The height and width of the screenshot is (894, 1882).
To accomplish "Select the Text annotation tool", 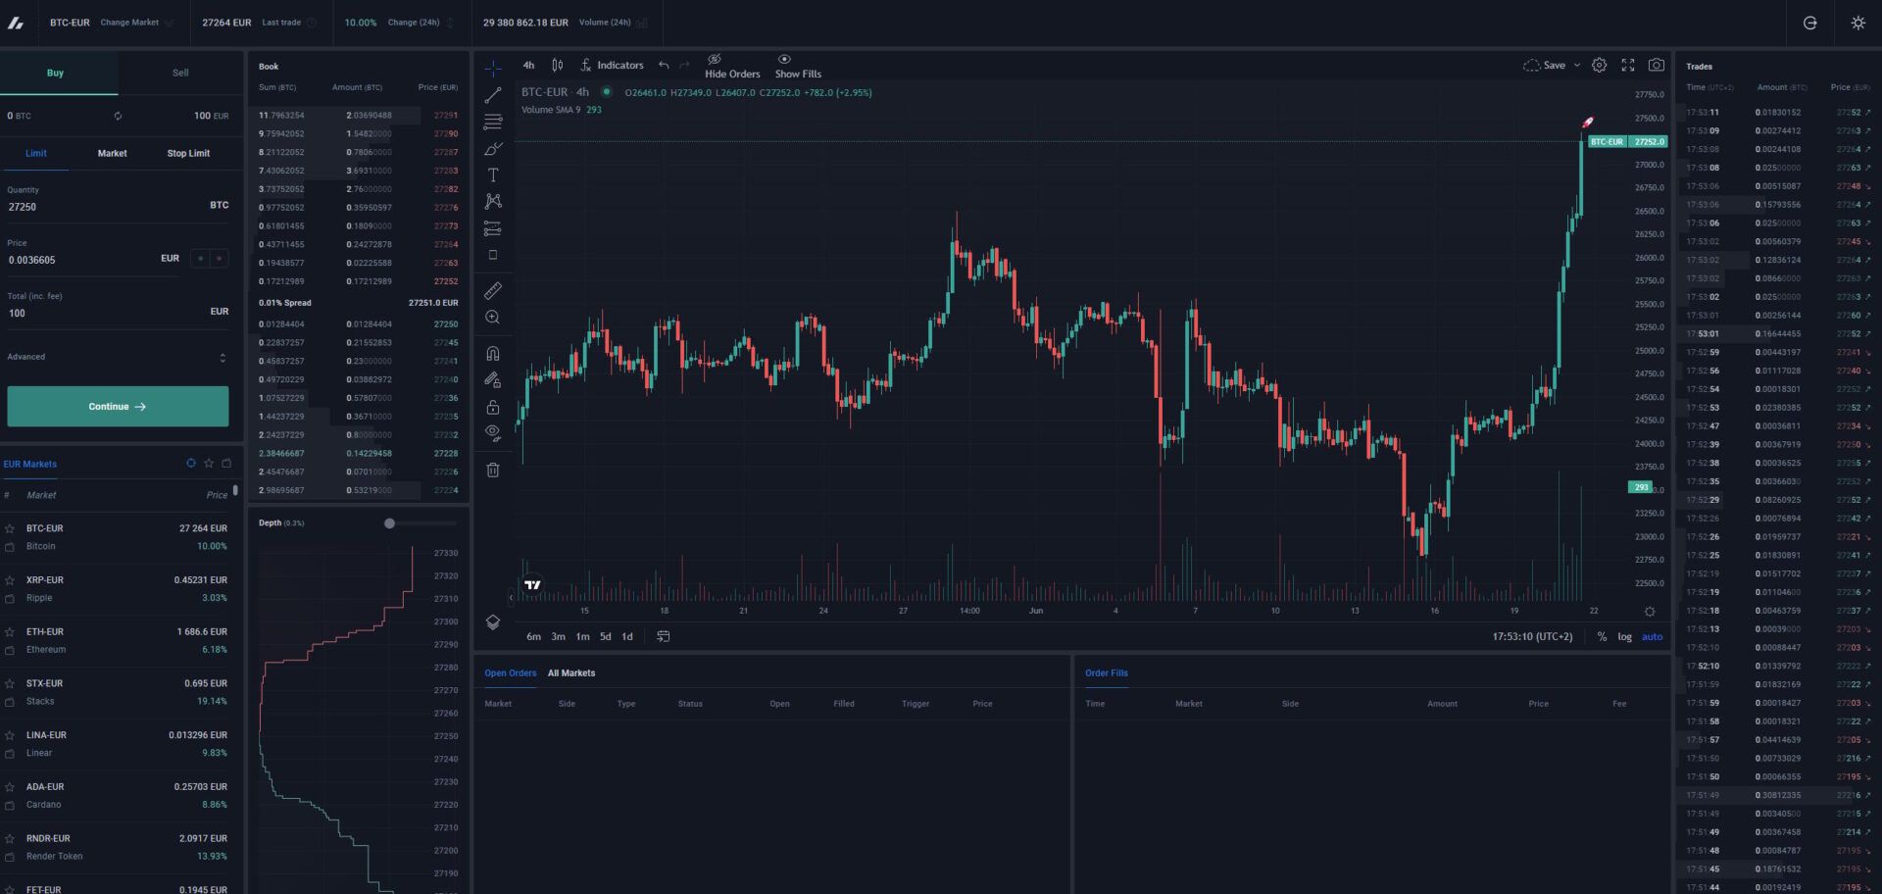I will click(493, 175).
